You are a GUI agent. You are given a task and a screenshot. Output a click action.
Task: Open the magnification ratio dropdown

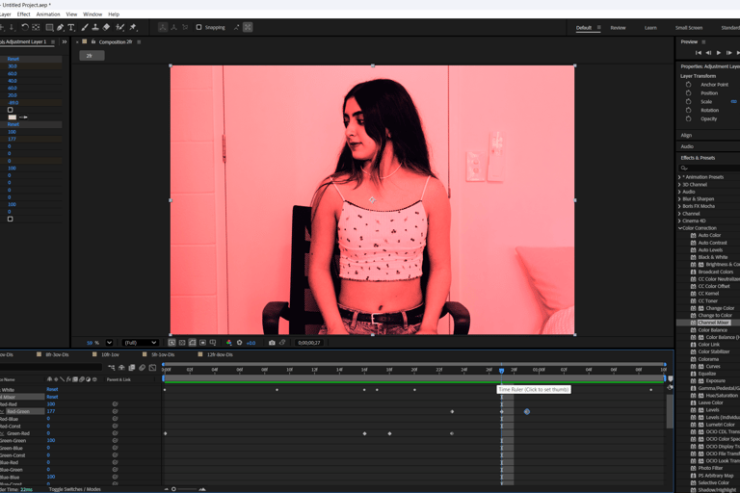click(109, 343)
